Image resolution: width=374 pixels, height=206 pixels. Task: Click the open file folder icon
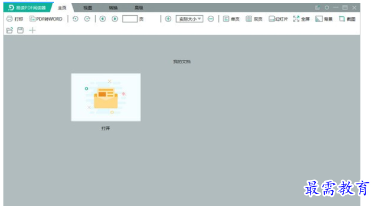click(x=10, y=30)
